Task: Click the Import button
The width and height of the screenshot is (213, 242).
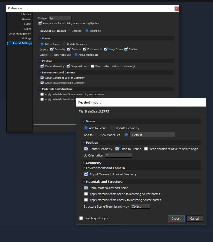Action: (176, 219)
